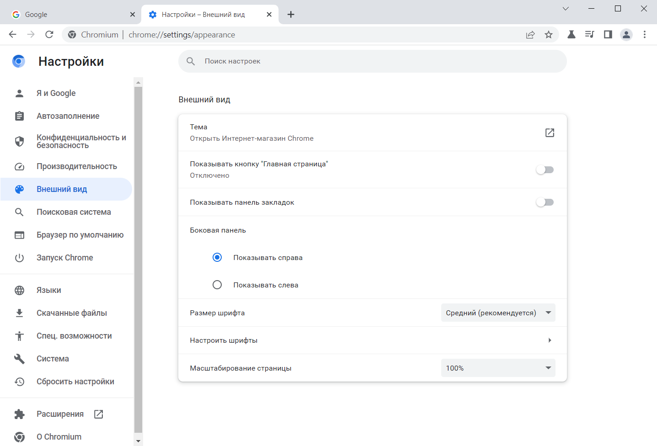Open the Размер шрифта dropdown
Screen dimensions: 657x446
pyautogui.click(x=498, y=313)
